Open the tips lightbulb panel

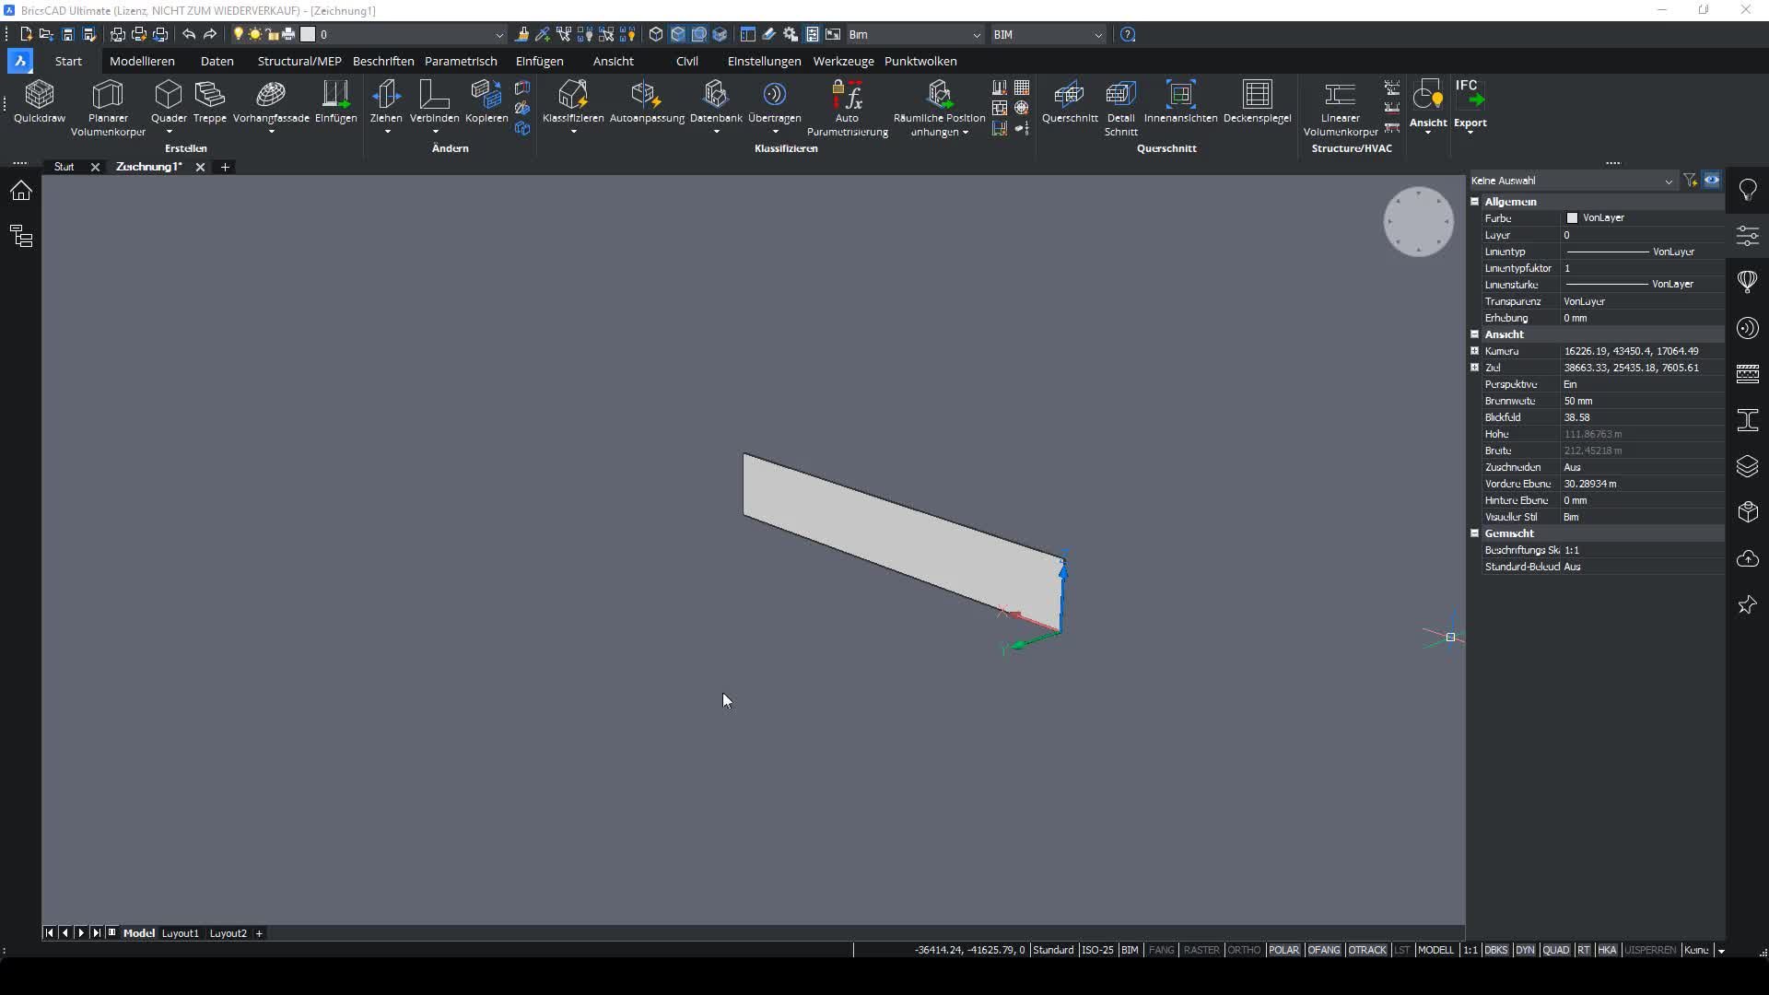1748,190
